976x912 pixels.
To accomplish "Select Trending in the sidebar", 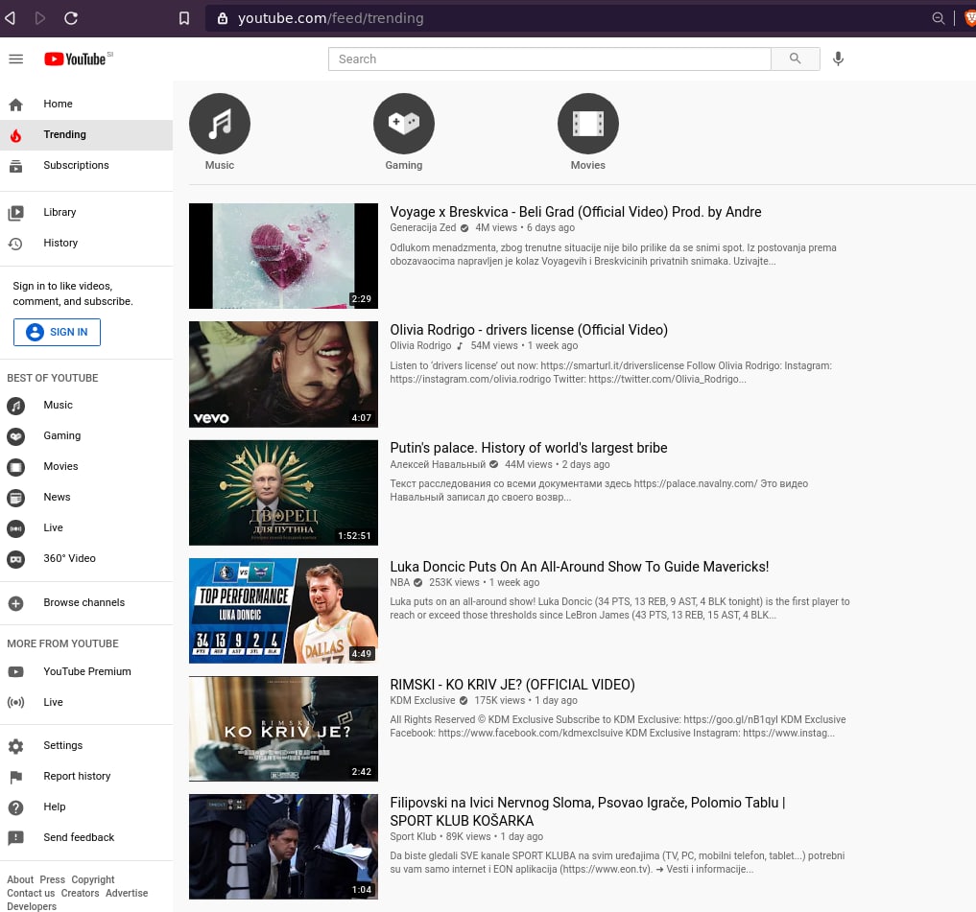I will pyautogui.click(x=86, y=135).
